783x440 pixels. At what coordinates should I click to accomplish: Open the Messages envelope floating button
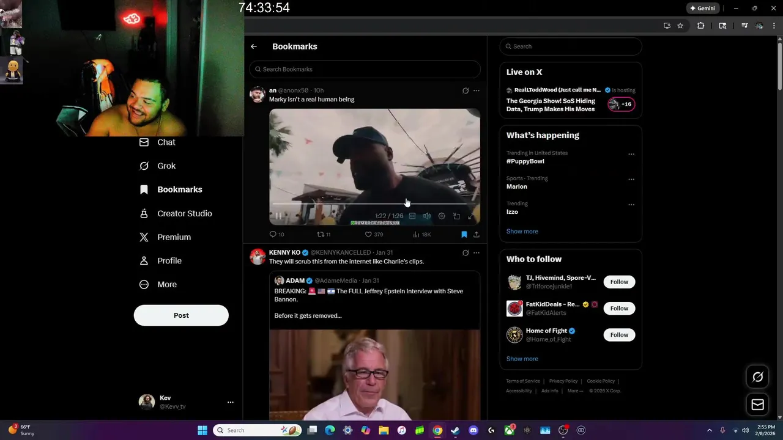(x=757, y=405)
